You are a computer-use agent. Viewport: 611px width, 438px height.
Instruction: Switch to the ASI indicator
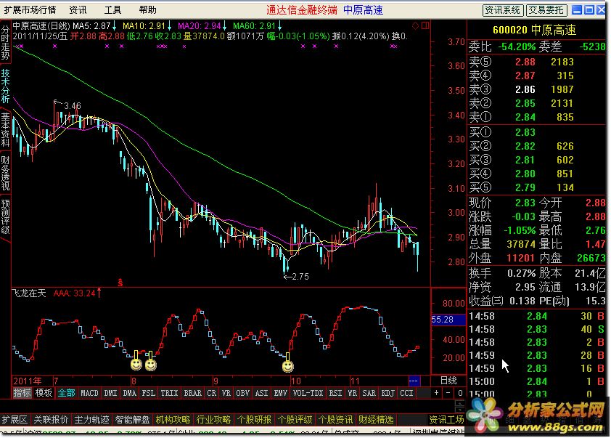click(x=261, y=393)
